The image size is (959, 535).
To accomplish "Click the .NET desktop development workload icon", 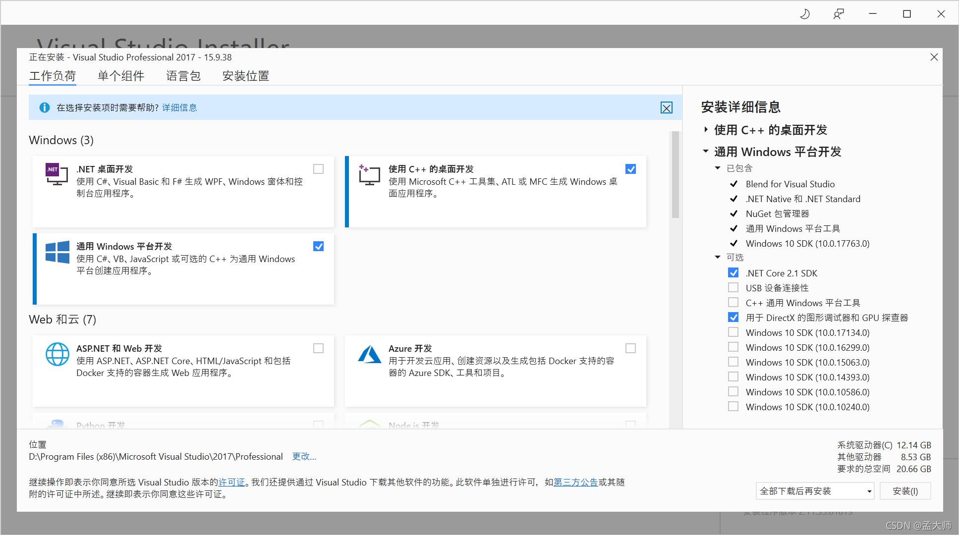I will 56,174.
